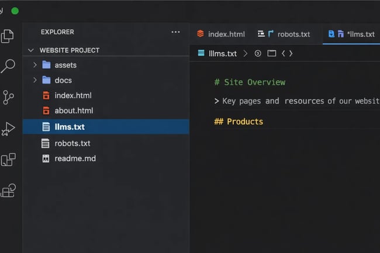380x253 pixels.
Task: Collapse the WEBSITE PROJECT section
Action: click(x=31, y=50)
